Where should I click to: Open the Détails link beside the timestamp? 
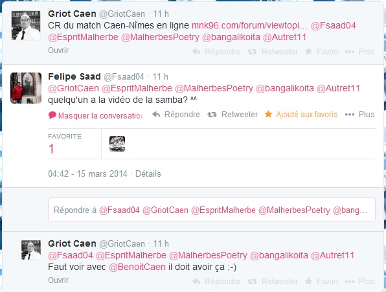coord(148,174)
